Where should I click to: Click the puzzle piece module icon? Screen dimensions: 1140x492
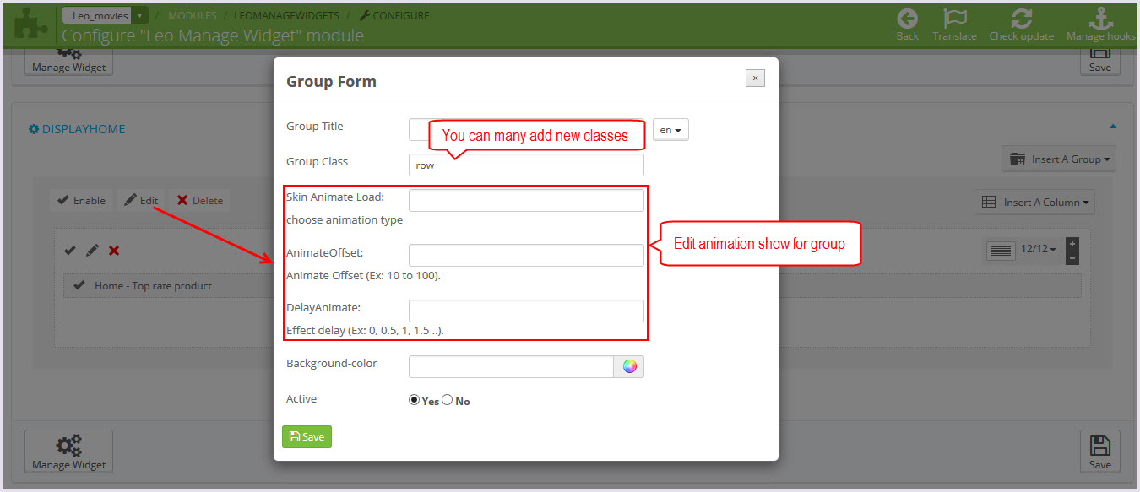pyautogui.click(x=30, y=24)
